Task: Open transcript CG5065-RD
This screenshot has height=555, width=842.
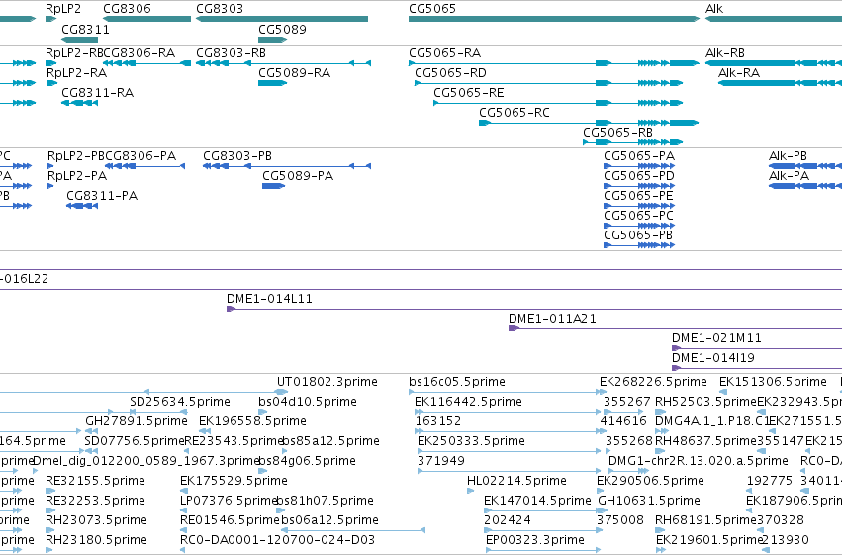Action: tap(548, 83)
